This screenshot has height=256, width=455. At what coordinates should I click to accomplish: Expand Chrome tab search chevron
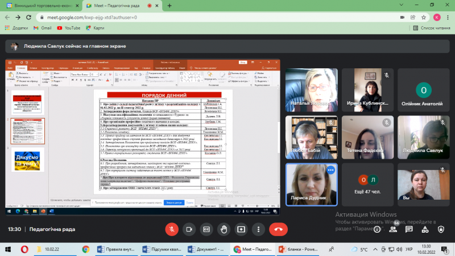pos(402,5)
